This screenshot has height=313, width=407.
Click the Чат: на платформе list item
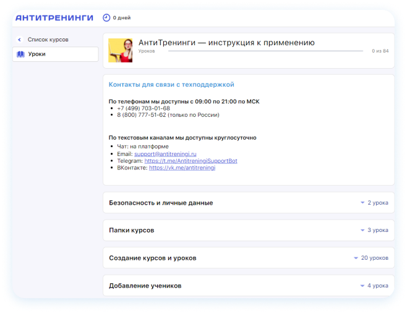coord(143,147)
